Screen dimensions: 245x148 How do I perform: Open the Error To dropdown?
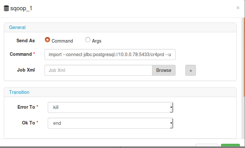(110, 107)
